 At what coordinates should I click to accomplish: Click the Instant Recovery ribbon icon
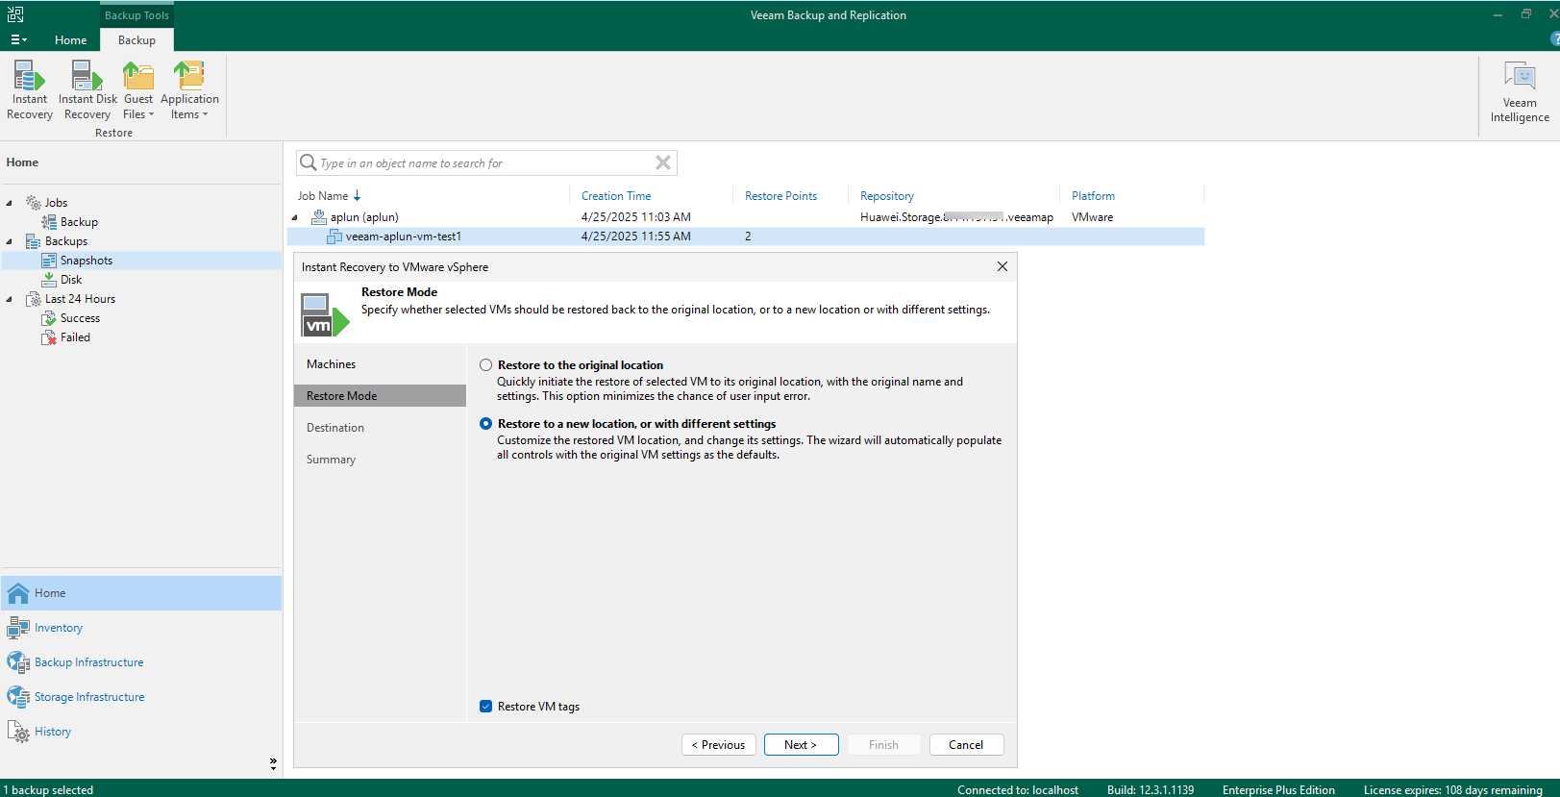[x=29, y=76]
